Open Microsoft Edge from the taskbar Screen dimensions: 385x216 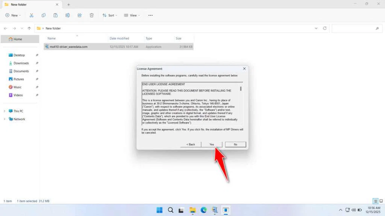[x=204, y=210]
